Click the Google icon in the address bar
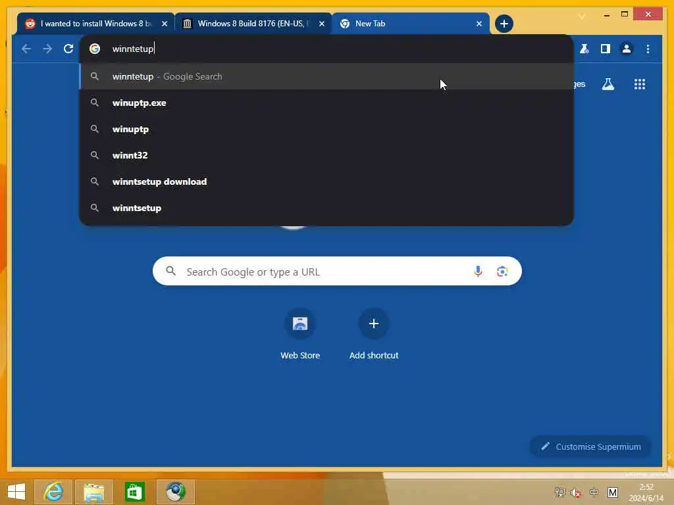674x505 pixels. (x=95, y=49)
